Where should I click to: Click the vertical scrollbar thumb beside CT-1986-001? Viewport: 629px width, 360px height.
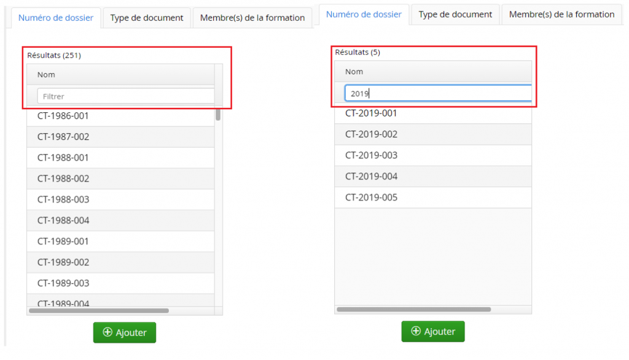click(x=218, y=115)
